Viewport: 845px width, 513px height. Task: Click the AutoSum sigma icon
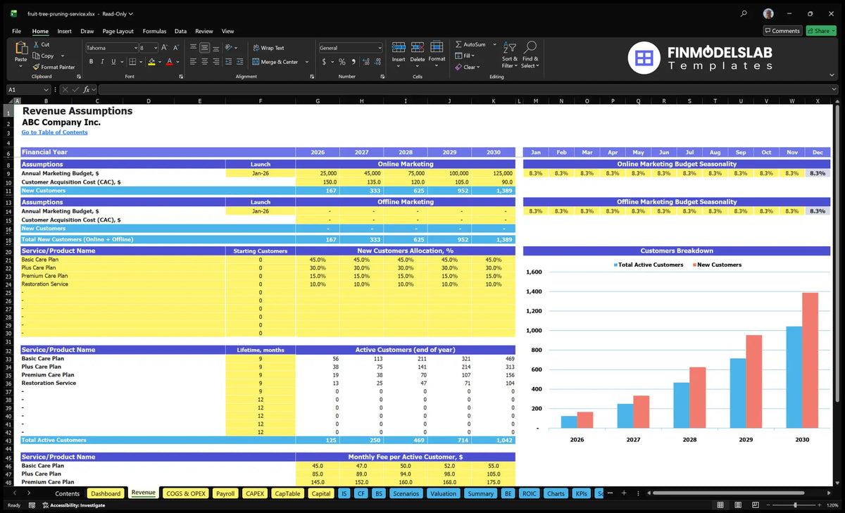[x=459, y=44]
